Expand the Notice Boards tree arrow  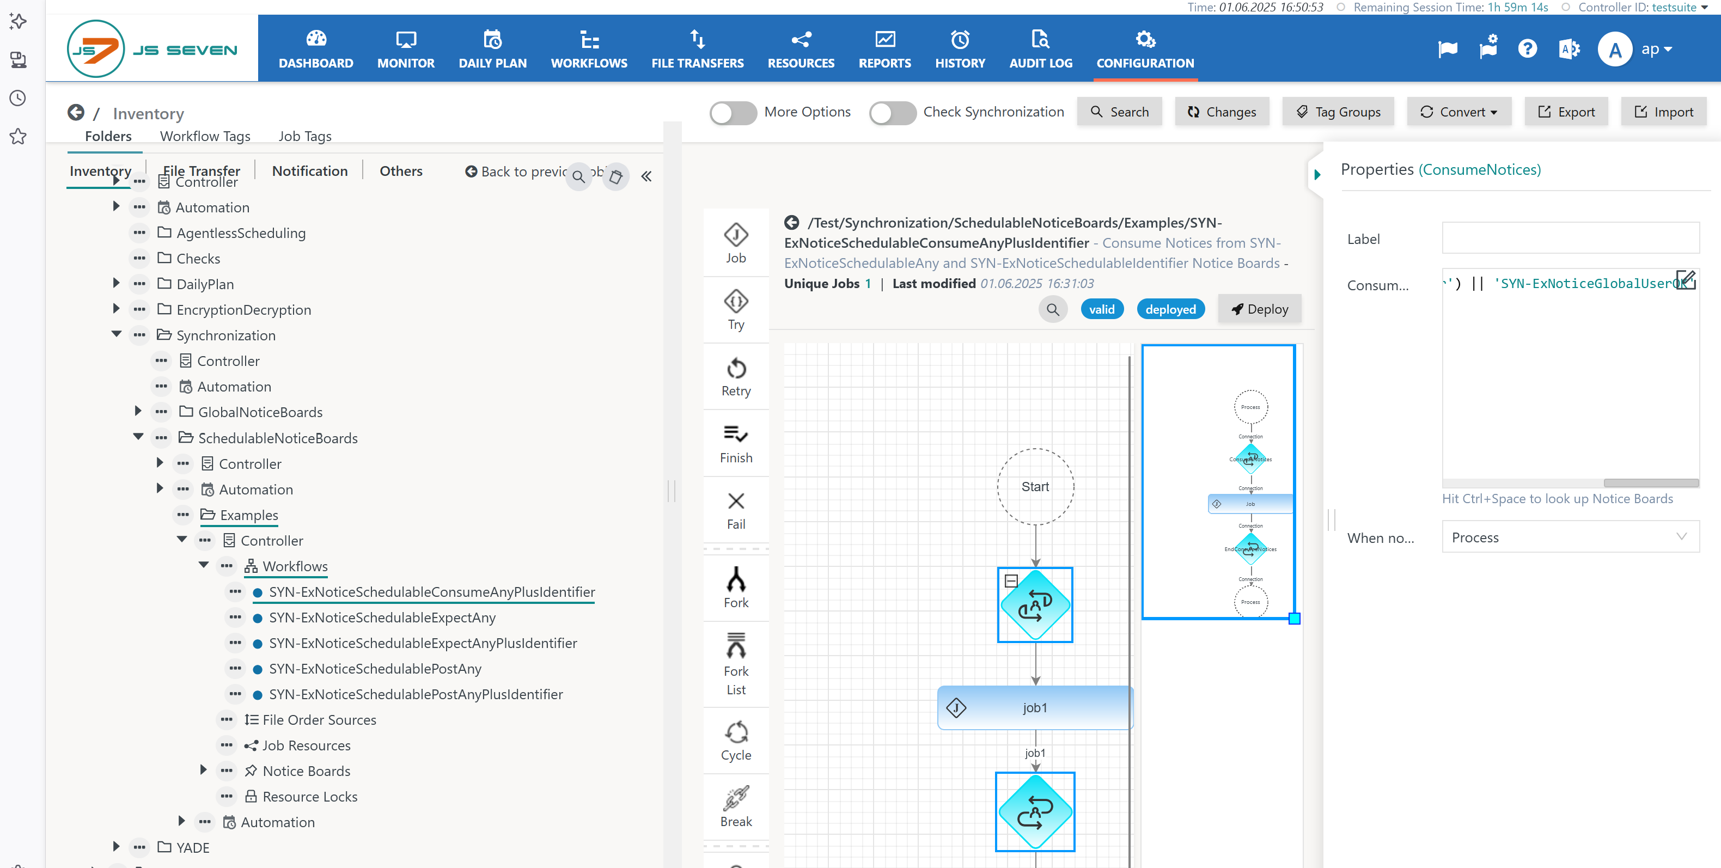(x=203, y=770)
